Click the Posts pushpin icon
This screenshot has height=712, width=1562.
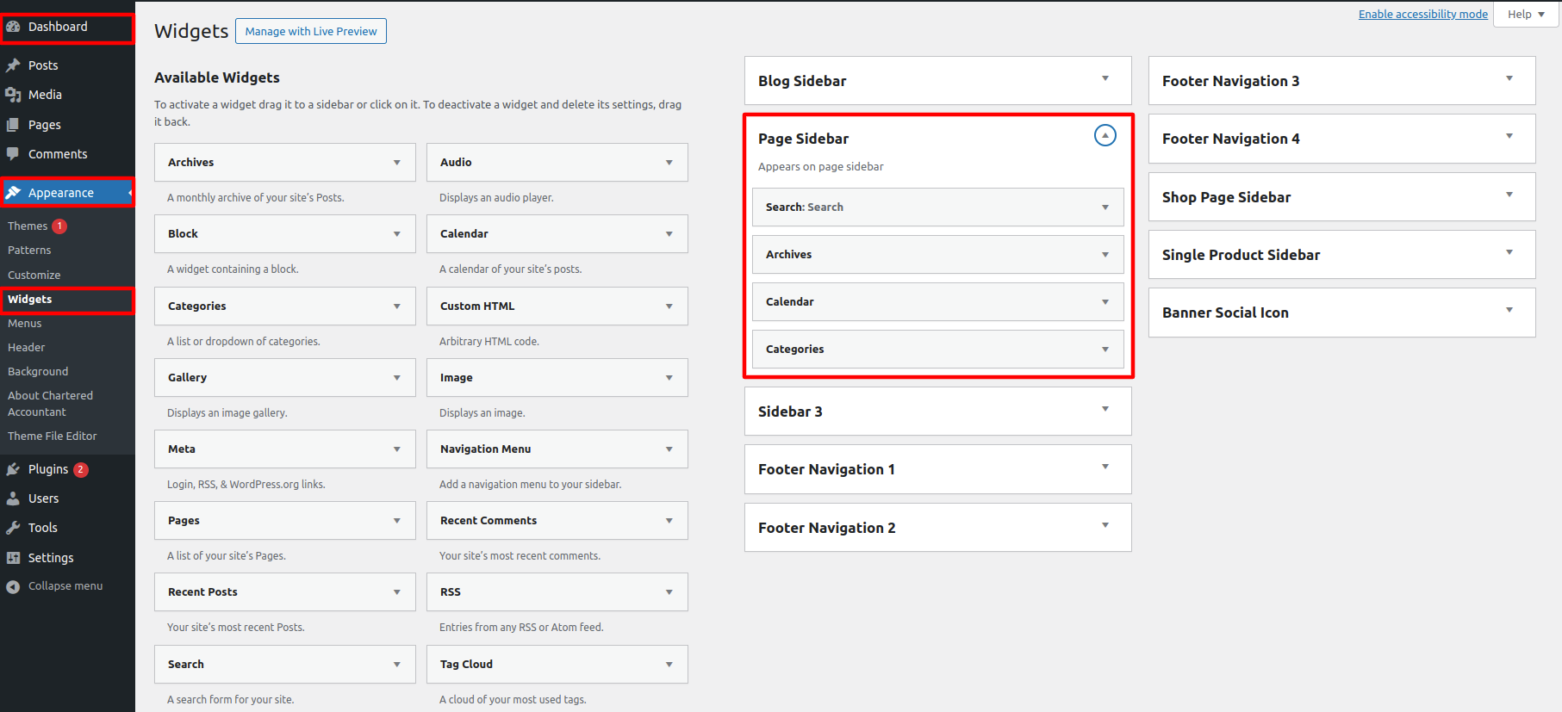pos(13,65)
